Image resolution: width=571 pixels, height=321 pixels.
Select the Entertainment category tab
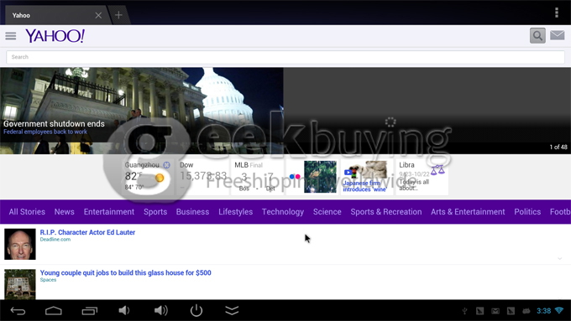(109, 212)
